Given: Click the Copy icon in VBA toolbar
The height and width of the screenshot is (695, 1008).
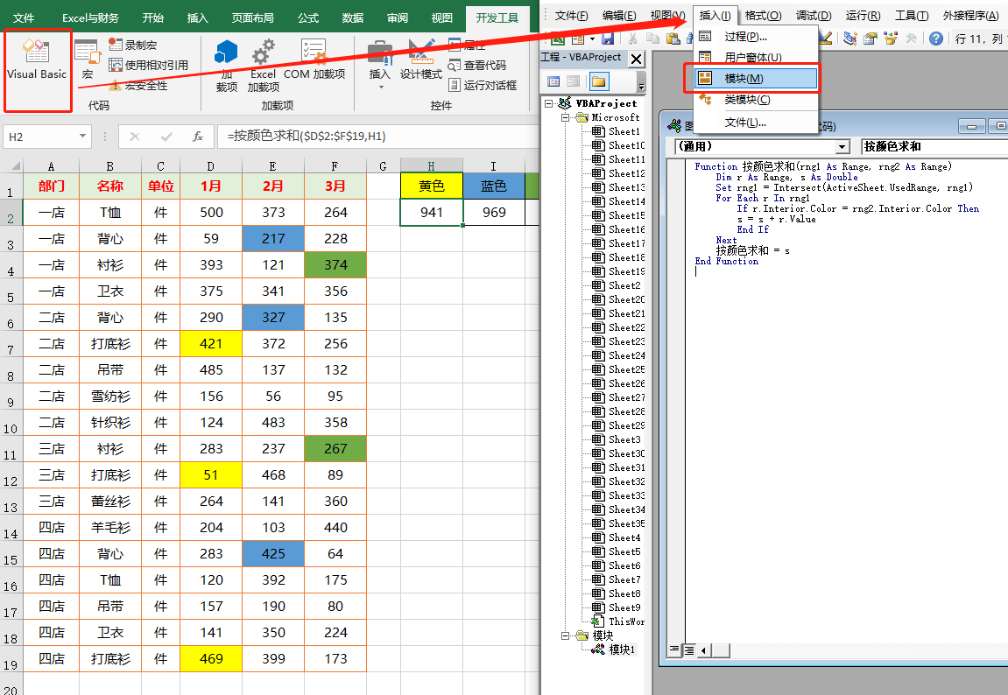Looking at the screenshot, I should [652, 39].
